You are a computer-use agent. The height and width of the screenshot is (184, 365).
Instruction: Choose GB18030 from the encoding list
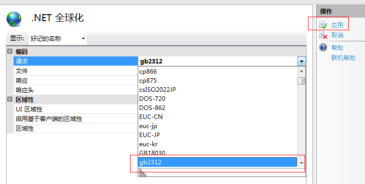click(218, 153)
